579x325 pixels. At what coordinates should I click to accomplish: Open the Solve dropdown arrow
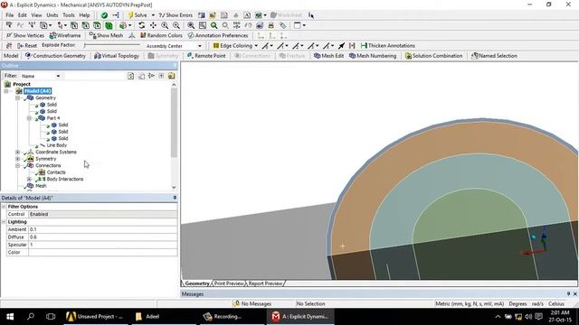click(153, 15)
